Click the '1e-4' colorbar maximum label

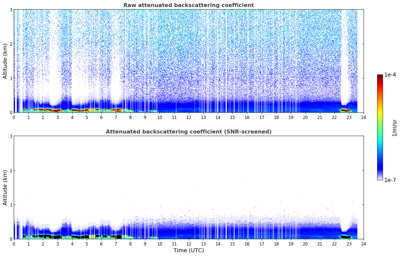pyautogui.click(x=390, y=75)
